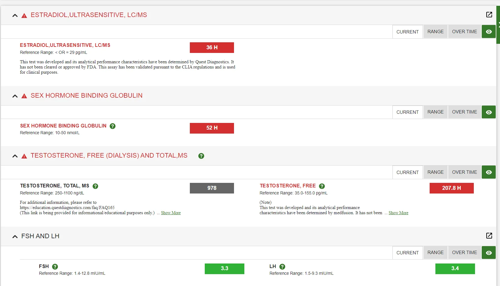Image resolution: width=500 pixels, height=286 pixels.
Task: Click the help icon beside LH
Action: coord(282,267)
